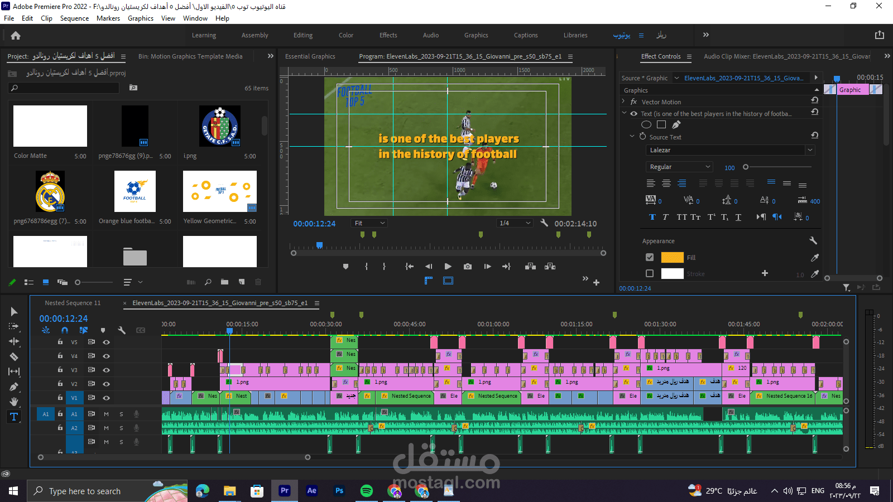Toggle visibility of the Text layer effect
Viewport: 893px width, 502px height.
(633, 114)
